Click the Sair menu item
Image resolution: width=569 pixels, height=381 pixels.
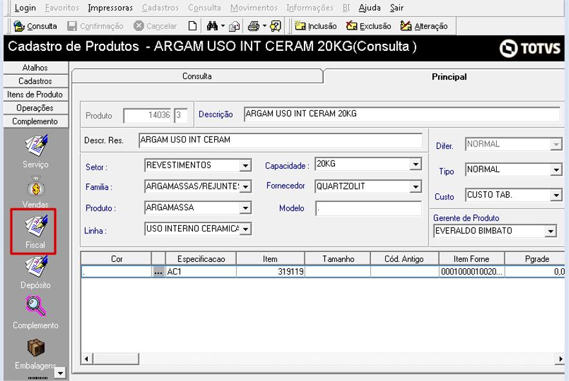point(397,8)
